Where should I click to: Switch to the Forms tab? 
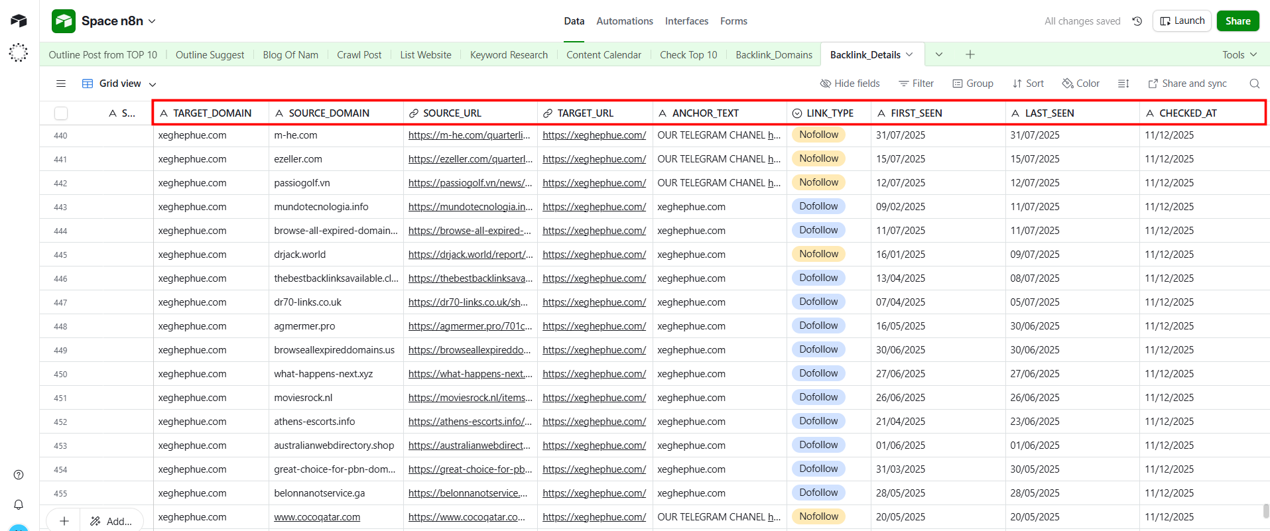(x=733, y=21)
